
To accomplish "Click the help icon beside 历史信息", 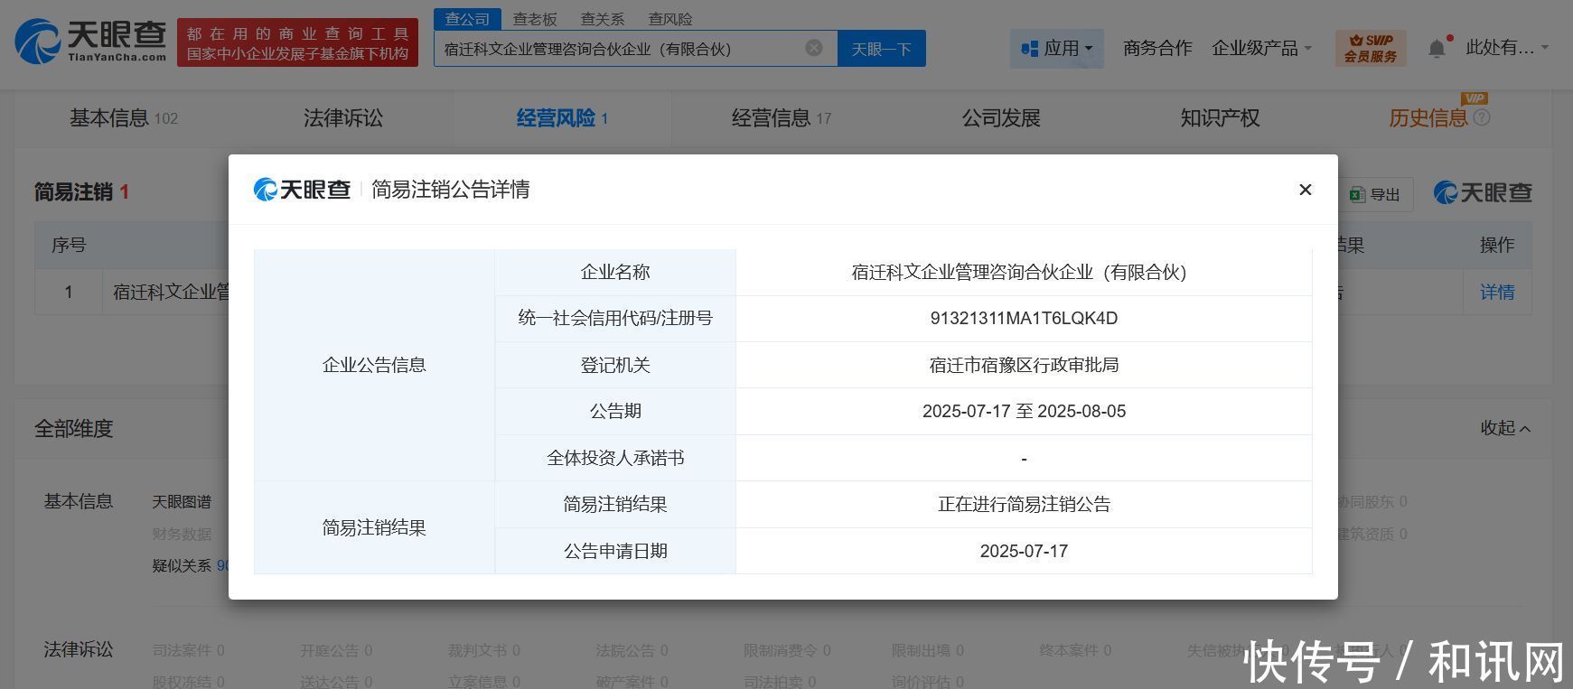I will pyautogui.click(x=1482, y=117).
